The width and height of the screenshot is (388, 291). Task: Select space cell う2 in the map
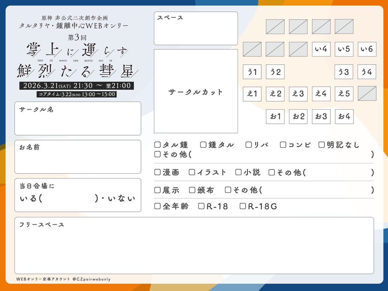(275, 72)
